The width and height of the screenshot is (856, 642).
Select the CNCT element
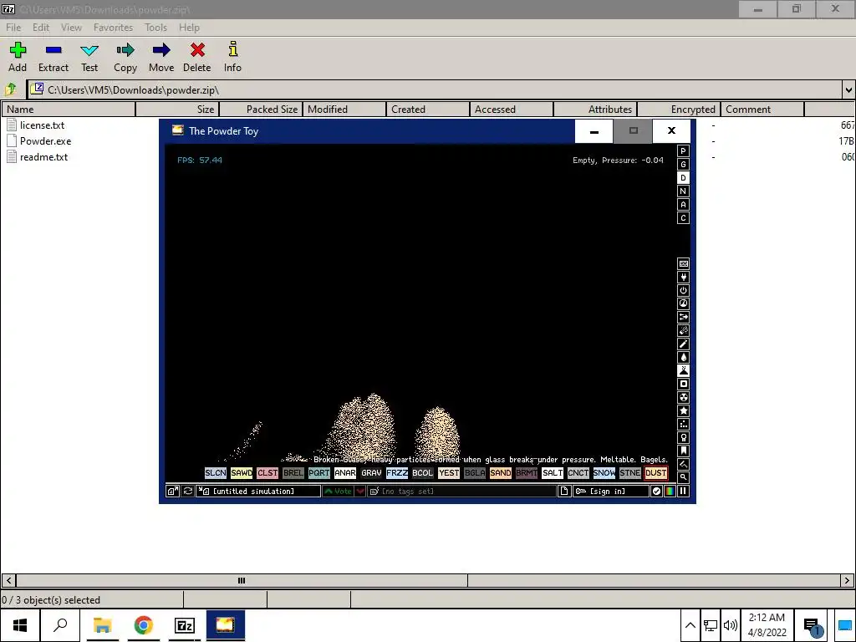point(578,473)
